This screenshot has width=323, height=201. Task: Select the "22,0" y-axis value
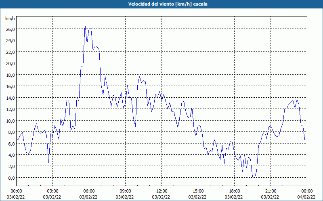tap(11, 52)
